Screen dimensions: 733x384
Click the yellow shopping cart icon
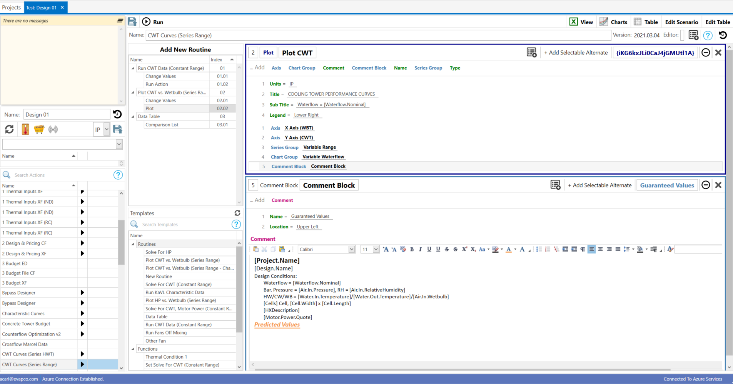pos(39,129)
